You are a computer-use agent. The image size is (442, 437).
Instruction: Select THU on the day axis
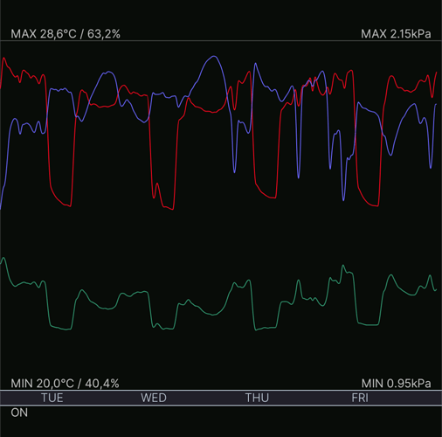coord(257,398)
